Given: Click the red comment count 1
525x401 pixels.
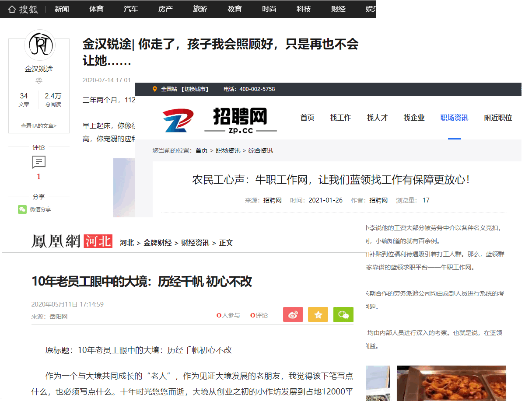Looking at the screenshot, I should [x=38, y=177].
